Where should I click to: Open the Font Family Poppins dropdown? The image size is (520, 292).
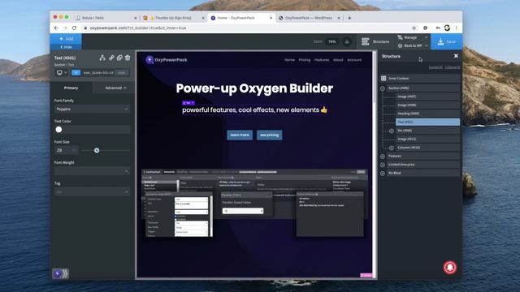pyautogui.click(x=92, y=109)
